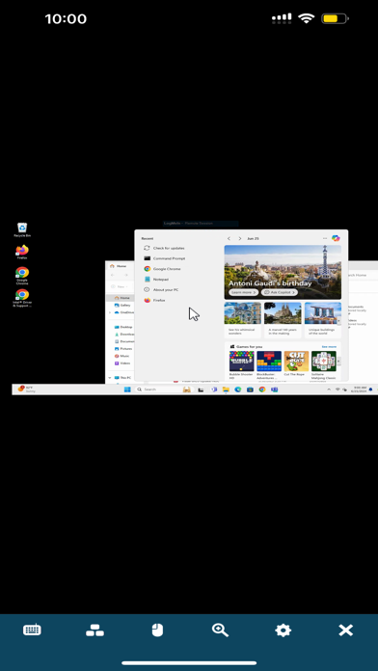Open Command Prompt from Recent list
This screenshot has height=671, width=378.
tap(164, 258)
